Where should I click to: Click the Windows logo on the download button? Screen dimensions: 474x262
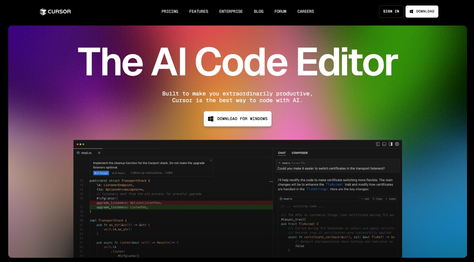211,119
